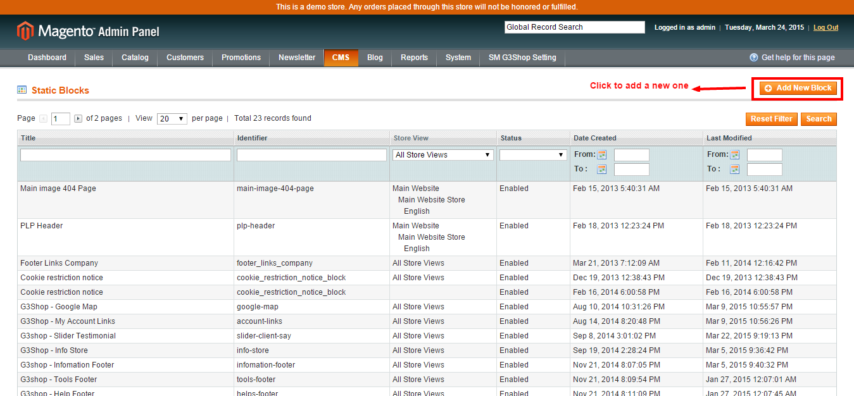Open the Promotions menu
Image resolution: width=854 pixels, height=396 pixels.
pos(241,58)
